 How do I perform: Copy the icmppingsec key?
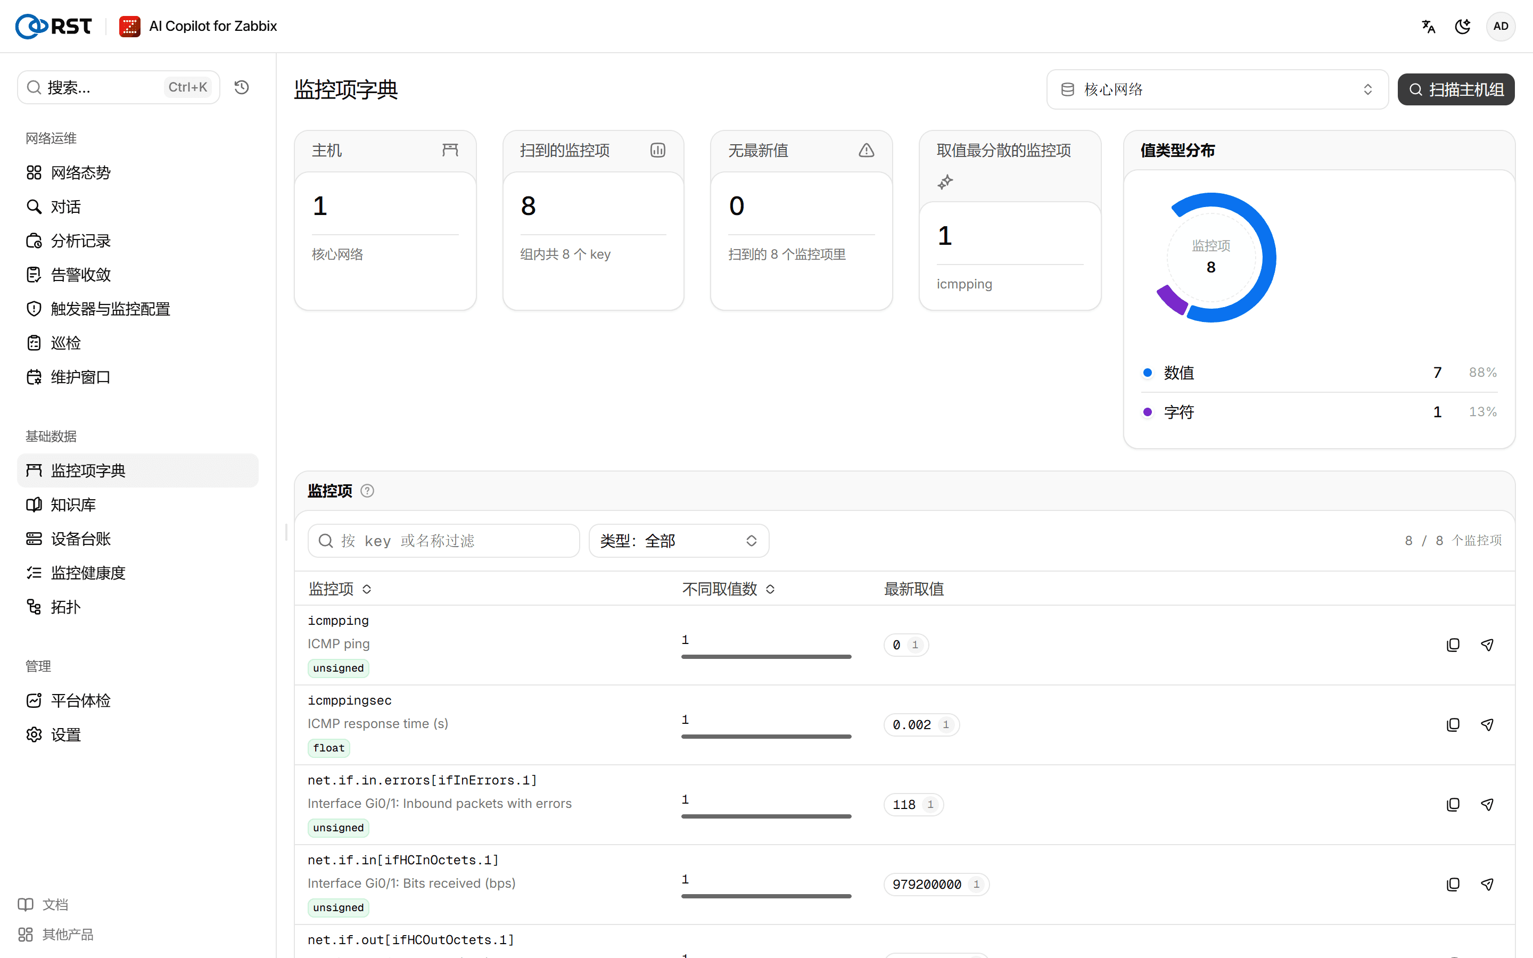pos(1453,725)
